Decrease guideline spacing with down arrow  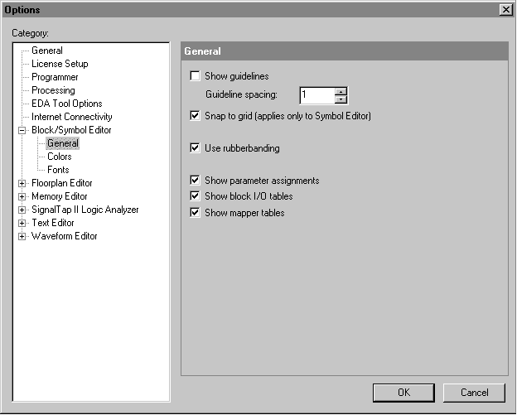pos(341,99)
